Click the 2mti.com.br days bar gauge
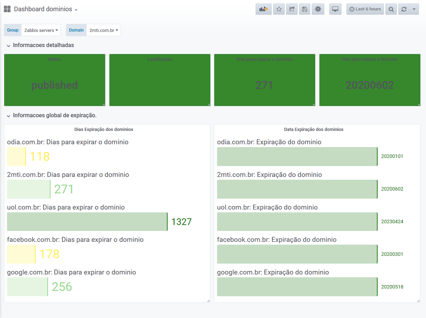426x318 pixels. 29,189
